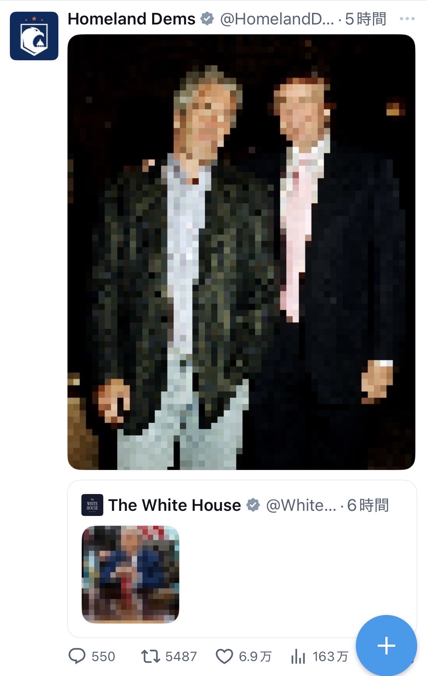
Task: Click The White House verified badge
Action: (x=253, y=505)
